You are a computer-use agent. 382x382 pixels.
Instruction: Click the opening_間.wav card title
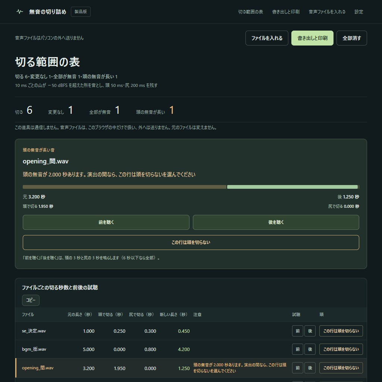coord(46,161)
